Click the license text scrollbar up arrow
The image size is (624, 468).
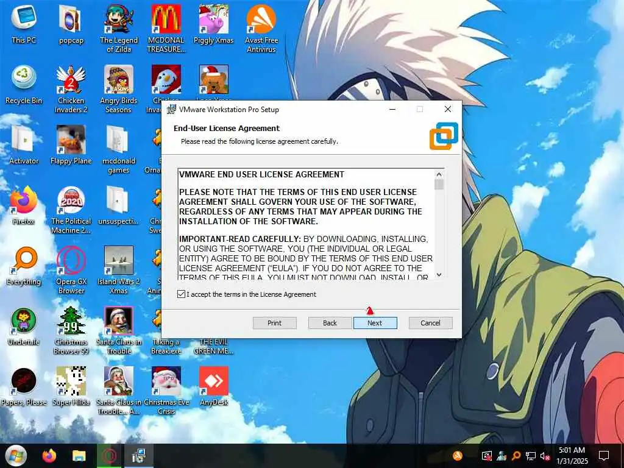(x=439, y=174)
